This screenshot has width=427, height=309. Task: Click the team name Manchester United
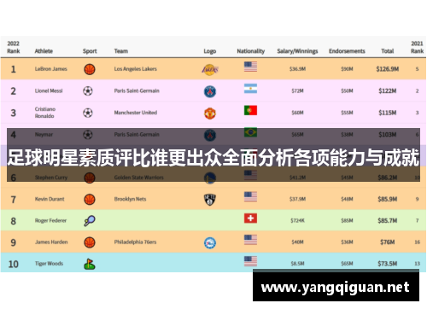[136, 113]
